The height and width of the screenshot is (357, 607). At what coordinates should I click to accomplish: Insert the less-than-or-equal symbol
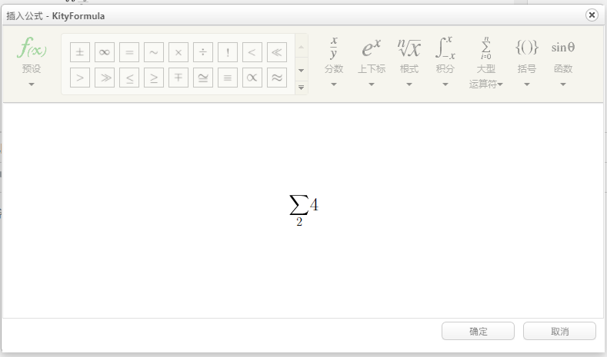tap(129, 78)
